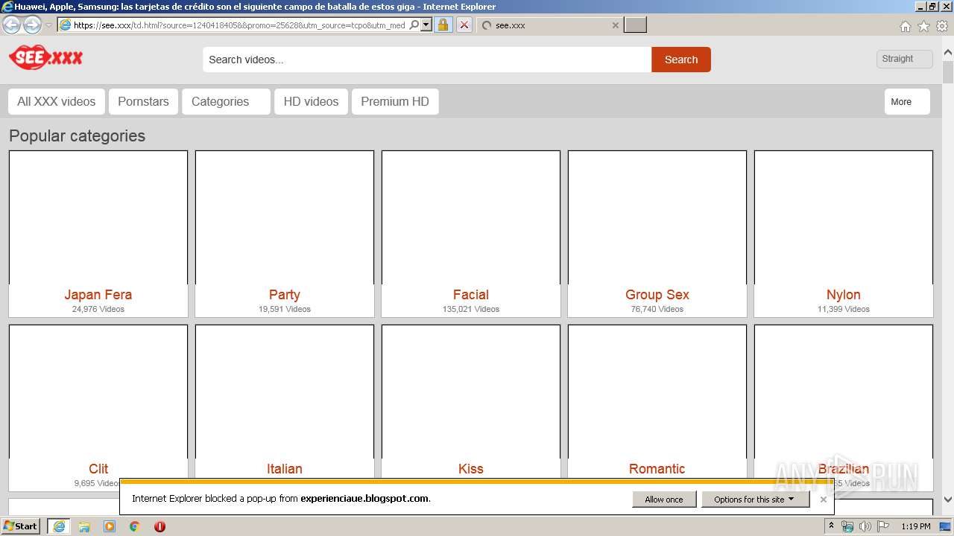The height and width of the screenshot is (536, 954).
Task: Click the security lock icon
Action: 443,25
